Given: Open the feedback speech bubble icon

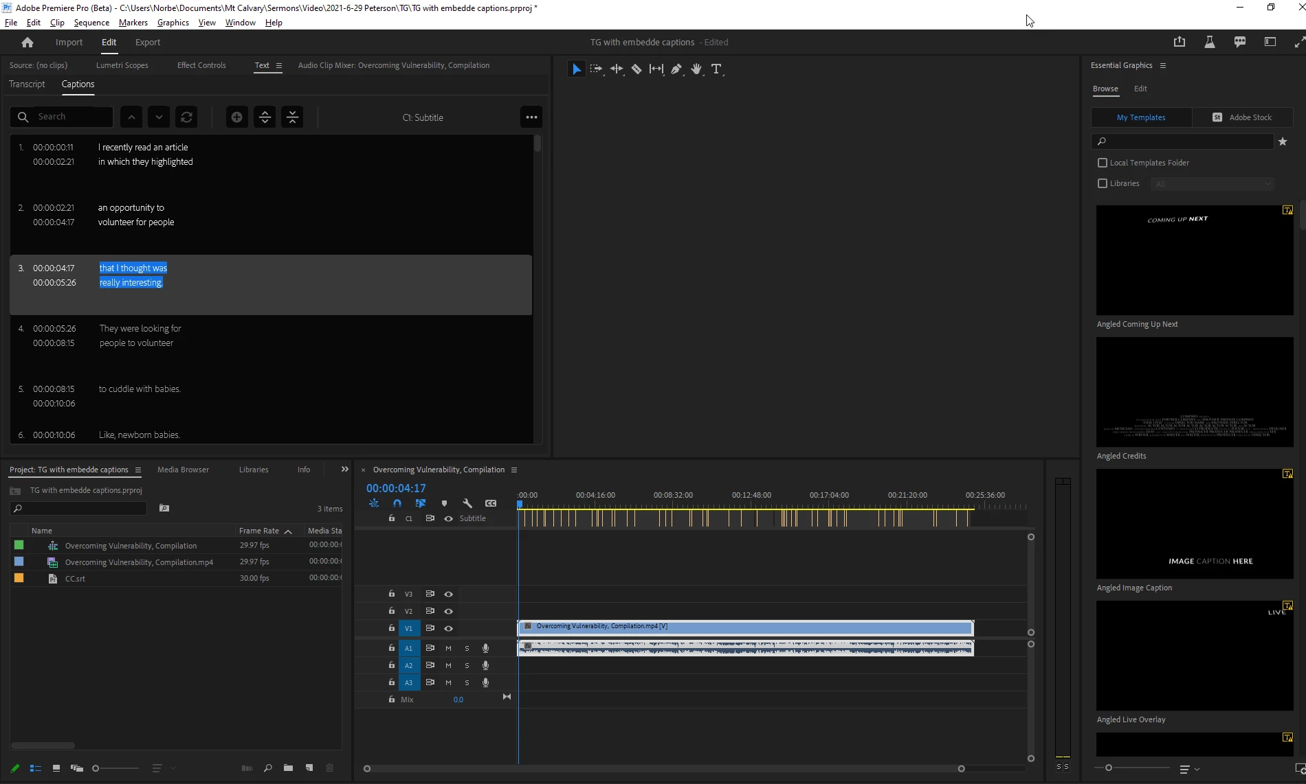Looking at the screenshot, I should (x=1240, y=42).
